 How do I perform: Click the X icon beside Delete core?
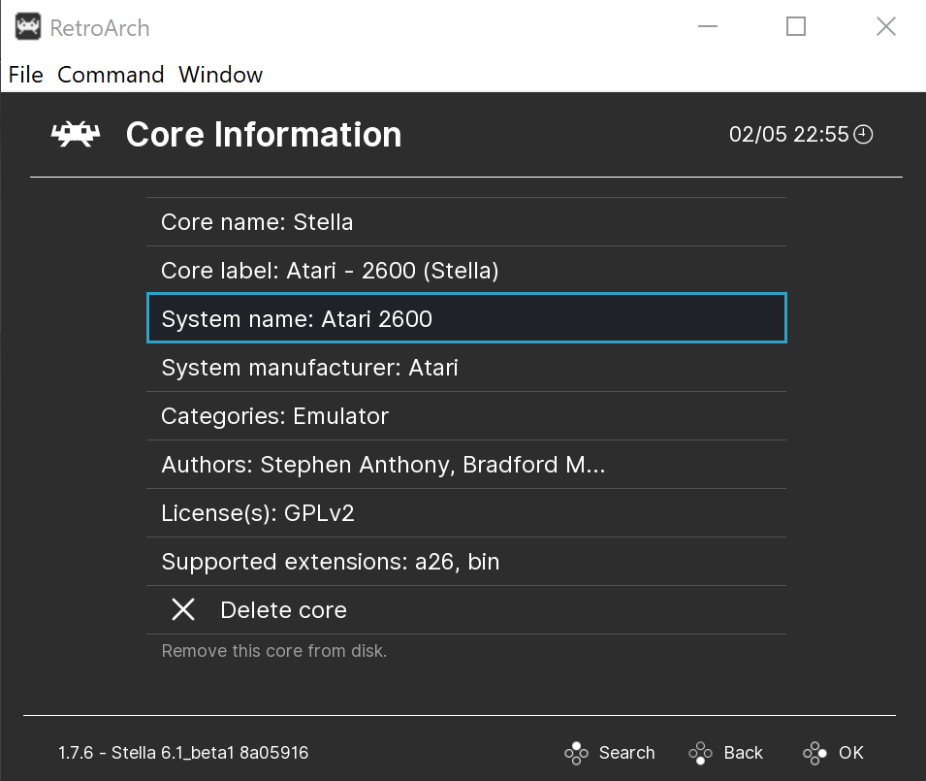click(183, 609)
